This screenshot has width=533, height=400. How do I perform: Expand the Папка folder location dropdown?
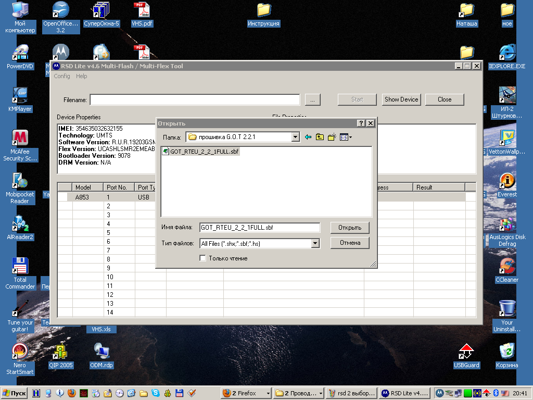[296, 137]
